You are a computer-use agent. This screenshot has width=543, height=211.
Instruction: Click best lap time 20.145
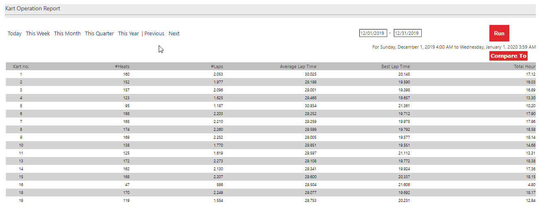[404, 74]
